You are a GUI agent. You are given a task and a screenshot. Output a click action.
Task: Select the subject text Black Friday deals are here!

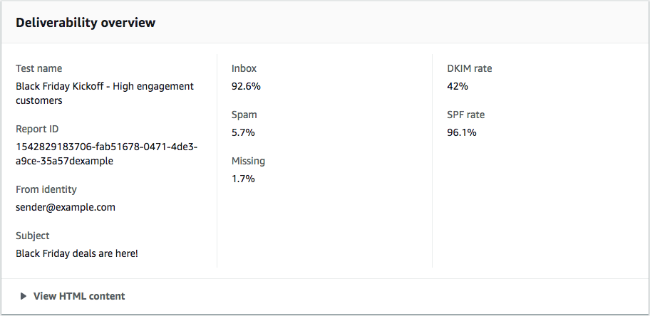pos(77,253)
